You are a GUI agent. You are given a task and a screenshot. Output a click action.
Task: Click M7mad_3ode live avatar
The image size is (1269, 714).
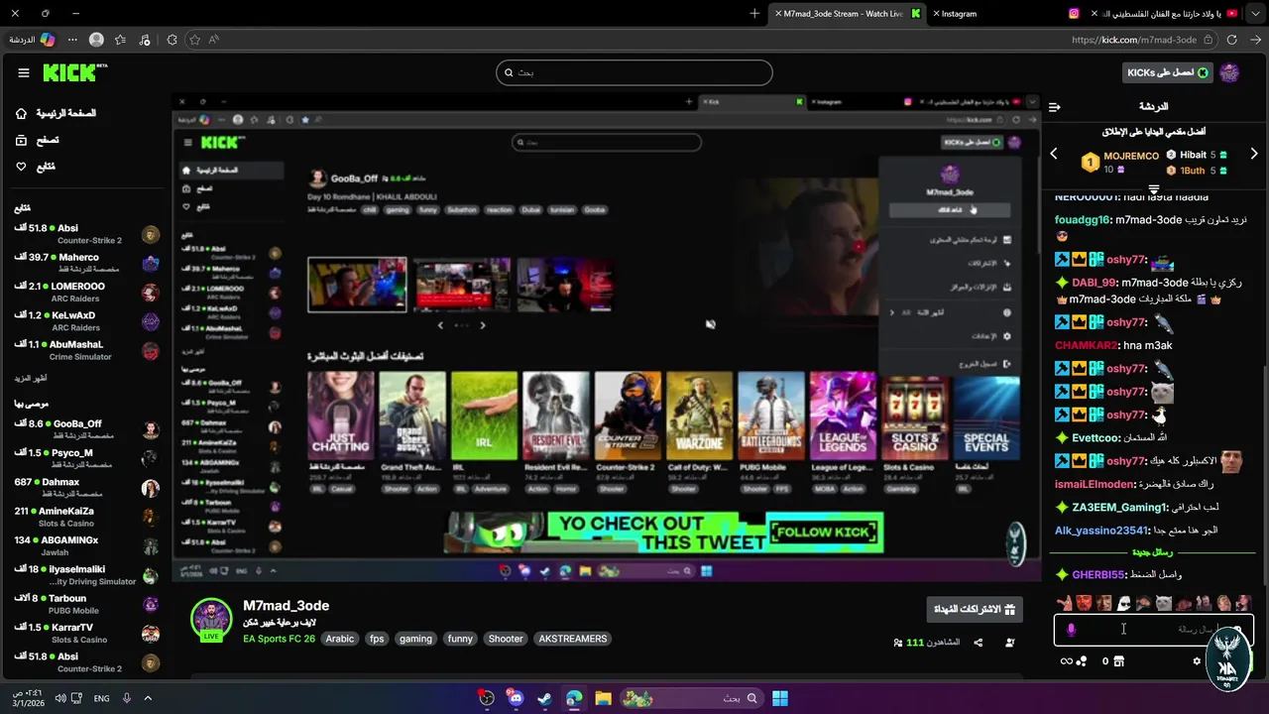pyautogui.click(x=211, y=619)
